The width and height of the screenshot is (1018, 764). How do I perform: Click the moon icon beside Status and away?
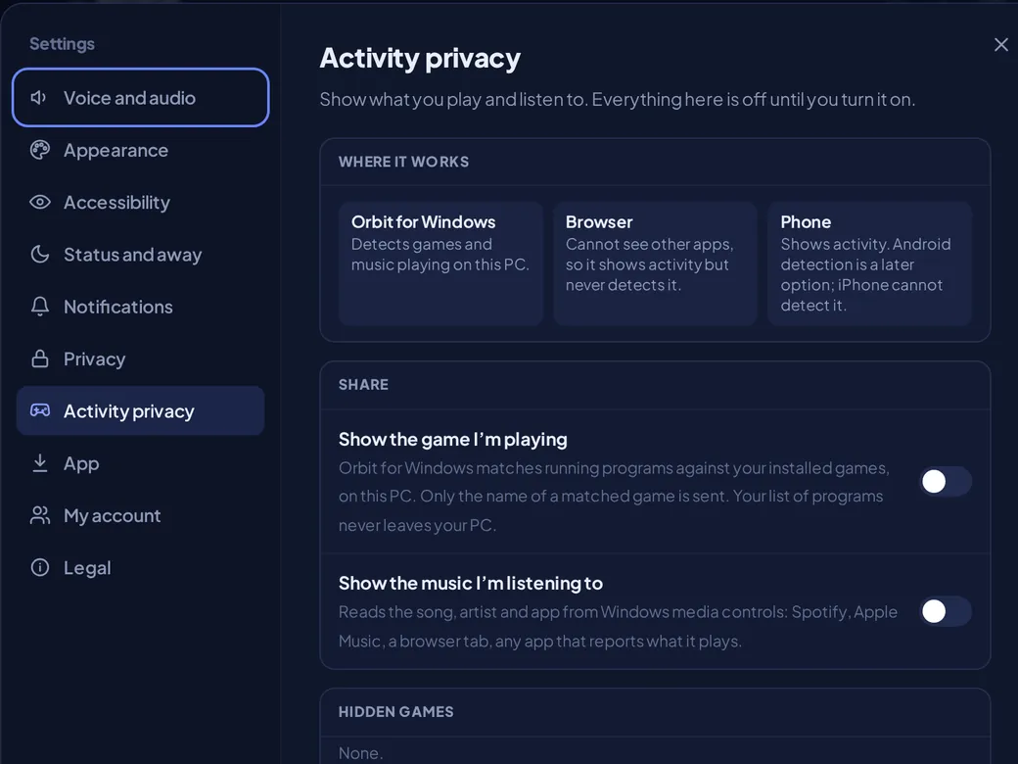coord(39,254)
